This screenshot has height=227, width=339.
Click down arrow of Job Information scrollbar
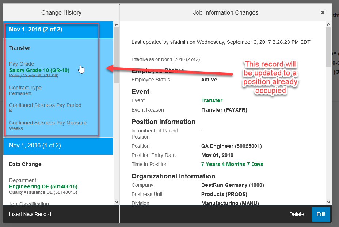[x=329, y=202]
